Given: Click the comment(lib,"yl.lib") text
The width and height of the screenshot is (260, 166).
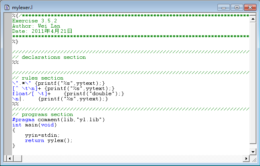Looking at the screenshot, I should click(x=71, y=120).
